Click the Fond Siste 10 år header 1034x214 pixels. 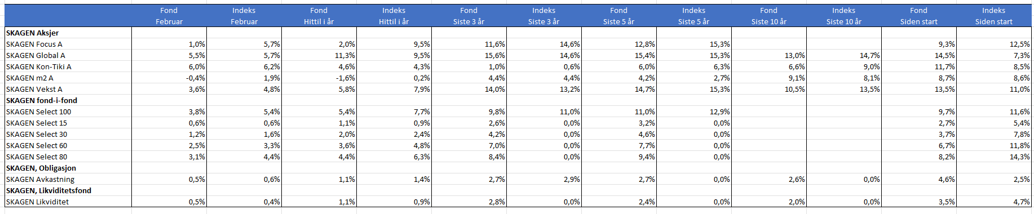pos(769,16)
